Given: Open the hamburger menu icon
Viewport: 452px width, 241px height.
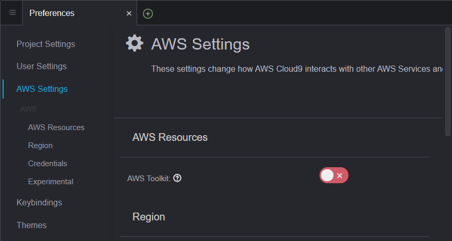Looking at the screenshot, I should (x=12, y=13).
